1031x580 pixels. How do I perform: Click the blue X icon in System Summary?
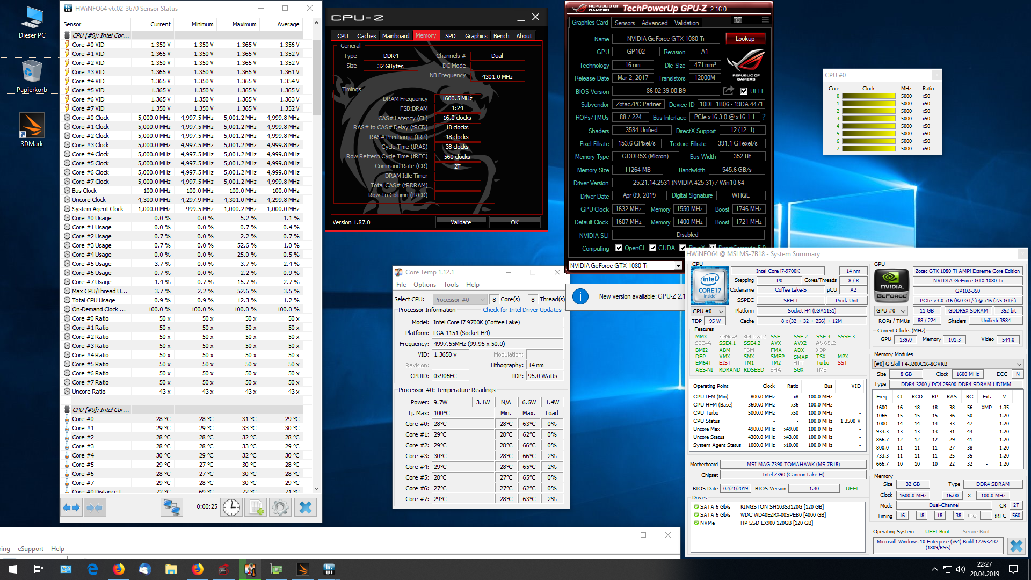click(1016, 546)
